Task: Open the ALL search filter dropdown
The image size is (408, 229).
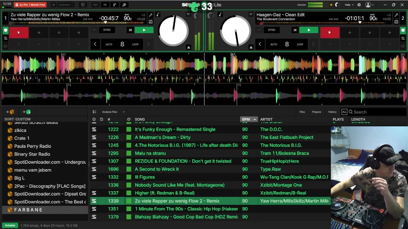Action: (x=344, y=112)
